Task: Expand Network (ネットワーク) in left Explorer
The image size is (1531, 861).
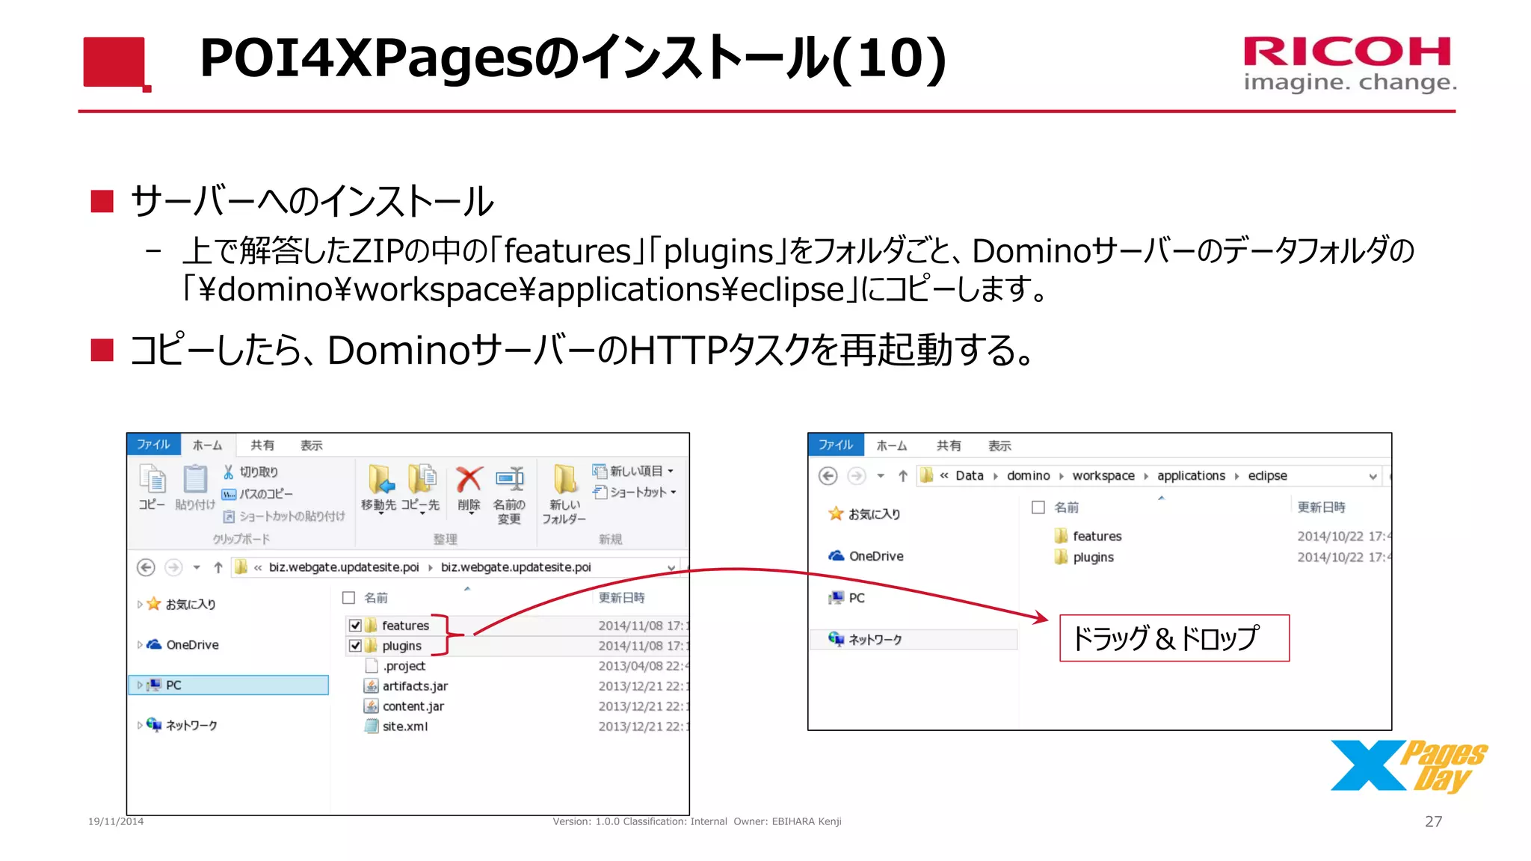Action: click(x=140, y=725)
